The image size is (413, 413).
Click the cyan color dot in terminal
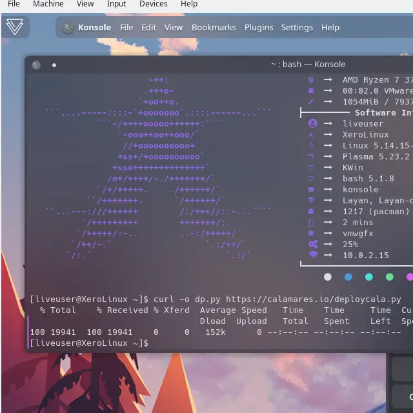pyautogui.click(x=369, y=277)
